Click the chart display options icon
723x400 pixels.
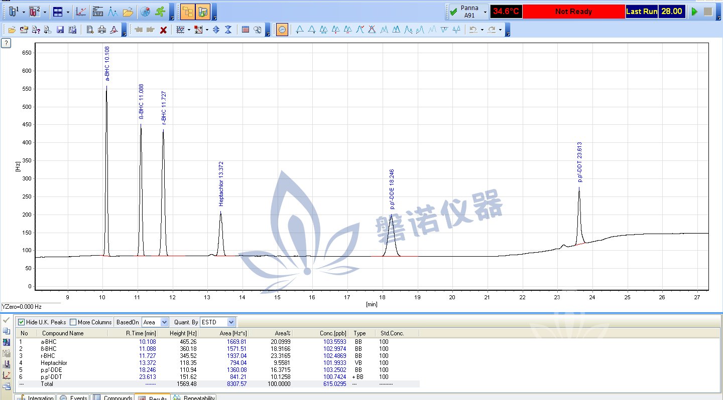pyautogui.click(x=181, y=30)
